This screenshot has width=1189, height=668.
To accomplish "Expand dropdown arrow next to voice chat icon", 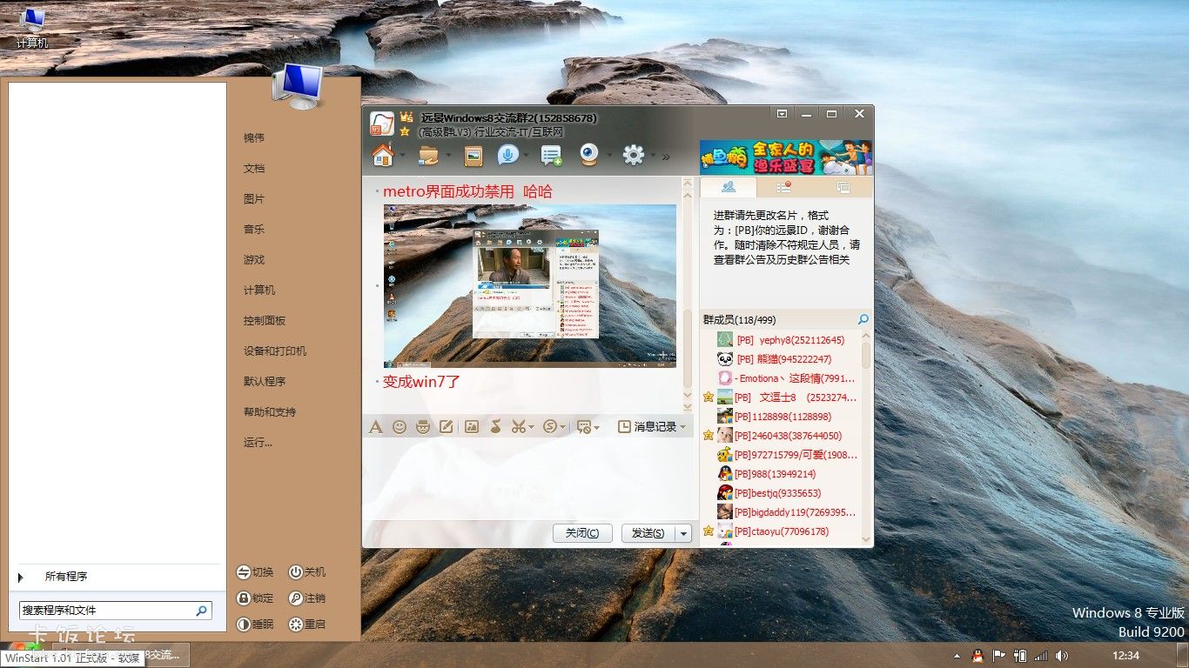I will pyautogui.click(x=527, y=157).
